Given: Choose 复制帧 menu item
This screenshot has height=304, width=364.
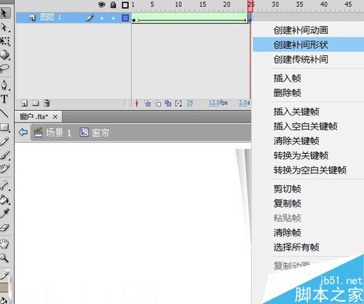Looking at the screenshot, I should tap(288, 203).
